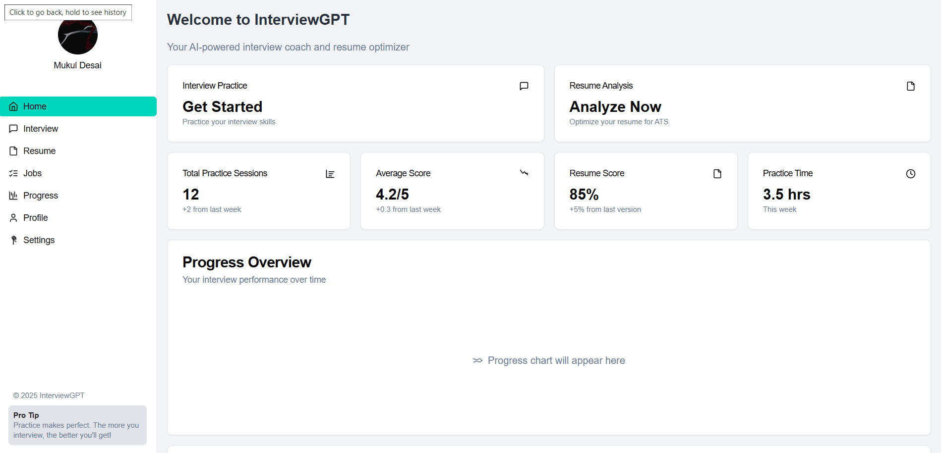Click the 'Practice Time' label
The image size is (942, 453).
click(x=787, y=173)
